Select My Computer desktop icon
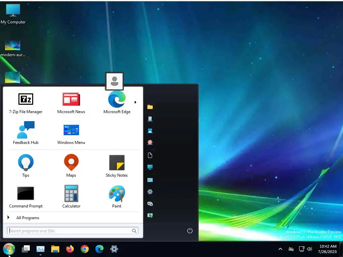This screenshot has width=343, height=257. click(13, 14)
